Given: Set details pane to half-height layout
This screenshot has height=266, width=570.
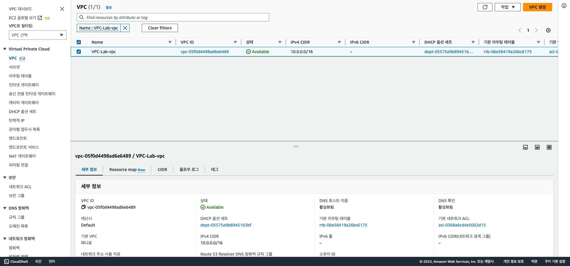Looking at the screenshot, I should (x=537, y=147).
